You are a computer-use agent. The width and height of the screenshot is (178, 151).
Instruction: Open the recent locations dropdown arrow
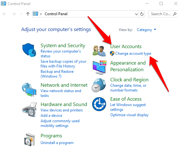point(21,14)
